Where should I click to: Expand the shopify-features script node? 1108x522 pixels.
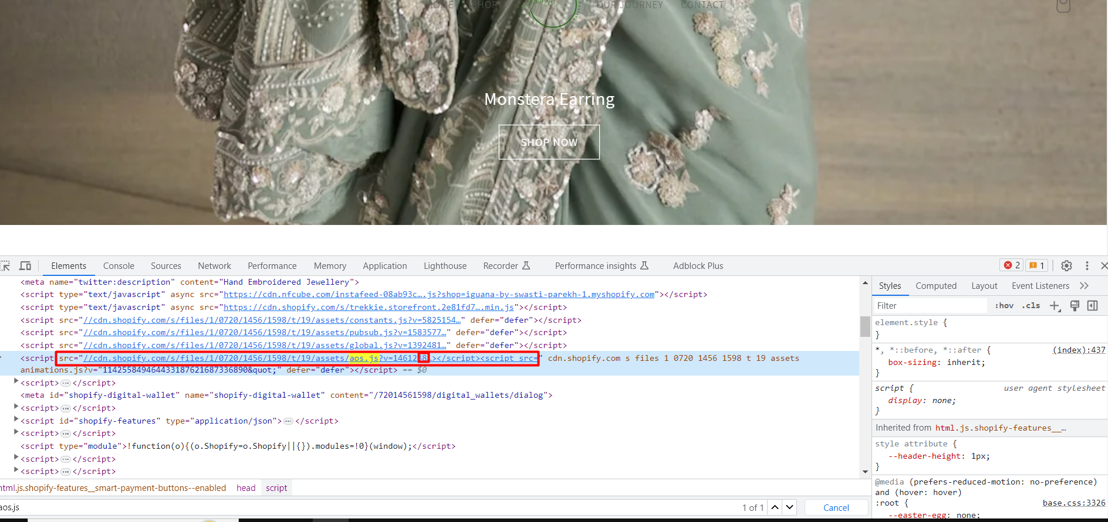[x=16, y=420]
